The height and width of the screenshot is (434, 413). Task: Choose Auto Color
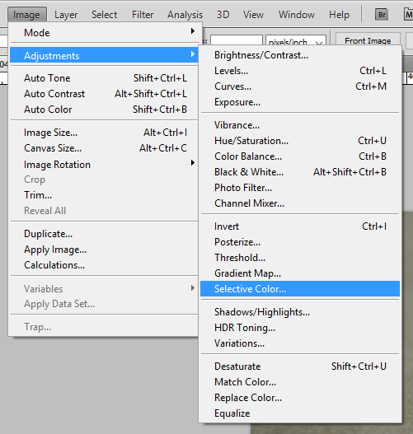pos(104,110)
